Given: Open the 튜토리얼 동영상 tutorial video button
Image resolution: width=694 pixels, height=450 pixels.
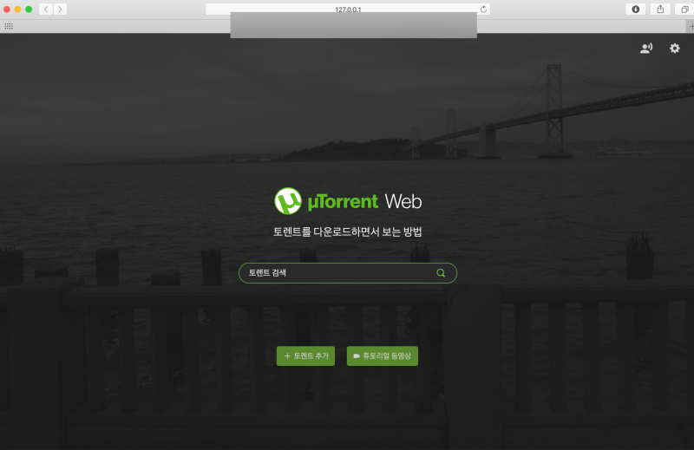Looking at the screenshot, I should tap(383, 355).
